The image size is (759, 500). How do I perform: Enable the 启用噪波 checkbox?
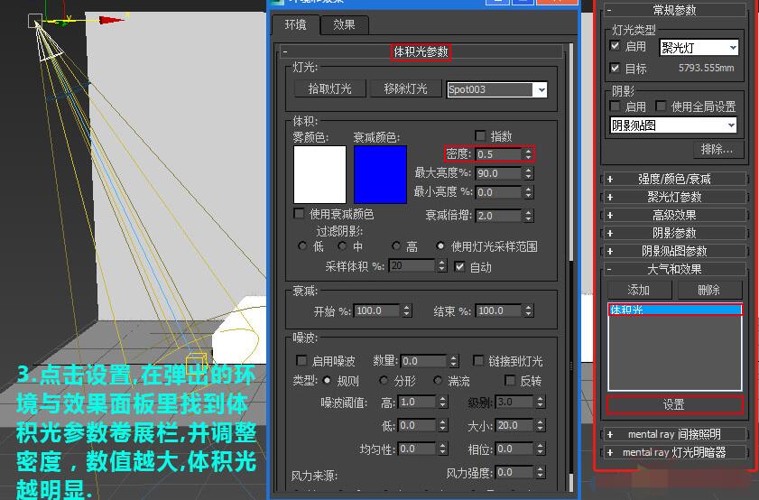(301, 361)
